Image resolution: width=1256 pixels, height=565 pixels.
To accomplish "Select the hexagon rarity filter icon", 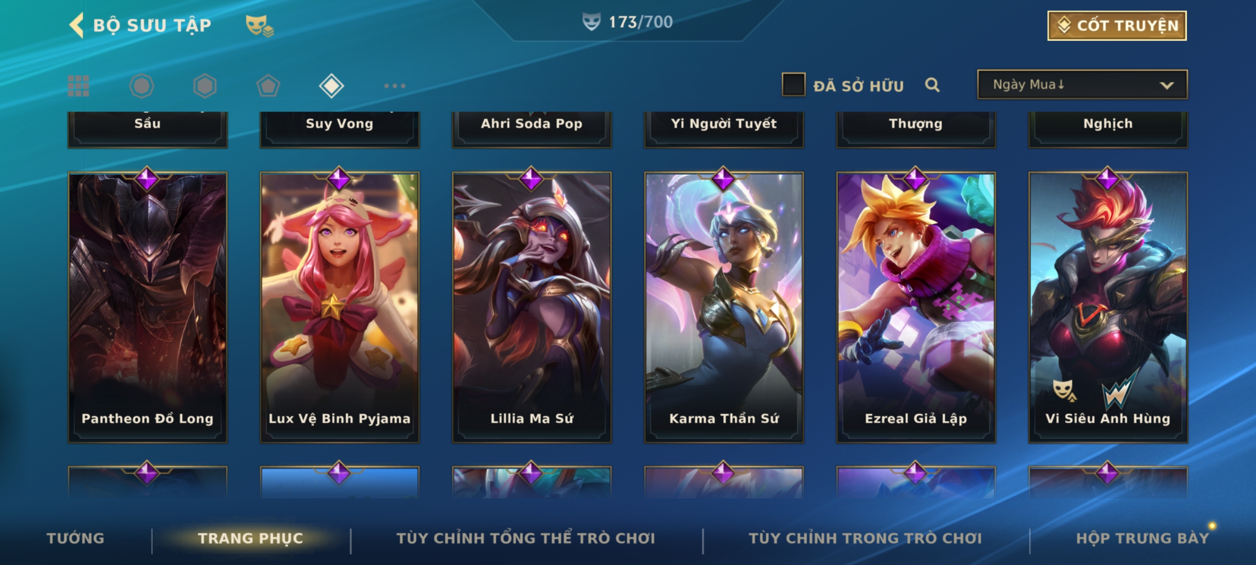I will (205, 86).
